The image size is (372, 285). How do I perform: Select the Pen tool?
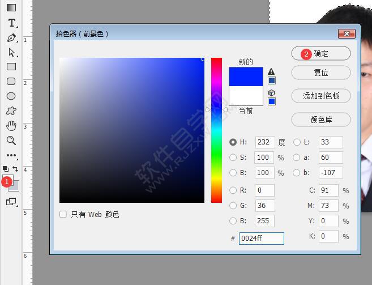(x=11, y=38)
